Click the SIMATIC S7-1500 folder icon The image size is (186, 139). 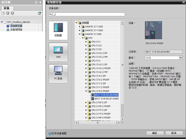(x=83, y=30)
